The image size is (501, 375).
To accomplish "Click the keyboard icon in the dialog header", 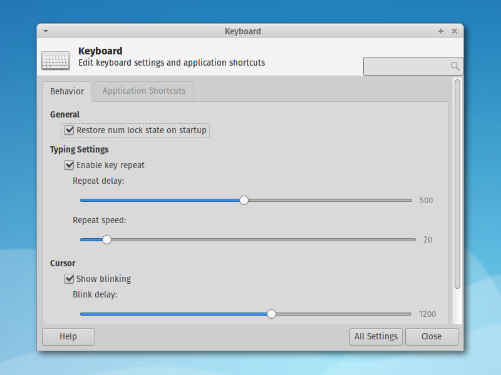I will coord(55,60).
